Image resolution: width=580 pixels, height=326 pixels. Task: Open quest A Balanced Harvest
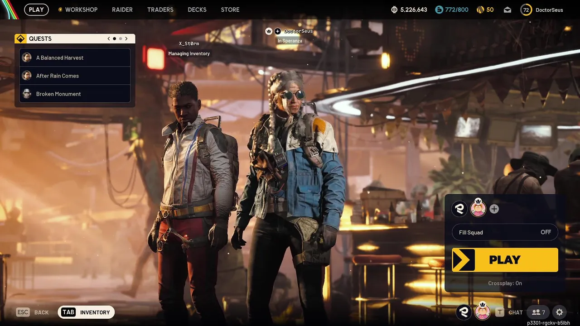click(x=75, y=58)
